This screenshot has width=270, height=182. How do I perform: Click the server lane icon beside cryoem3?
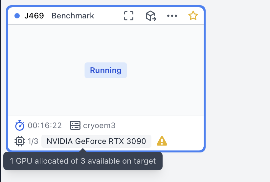[x=75, y=125]
